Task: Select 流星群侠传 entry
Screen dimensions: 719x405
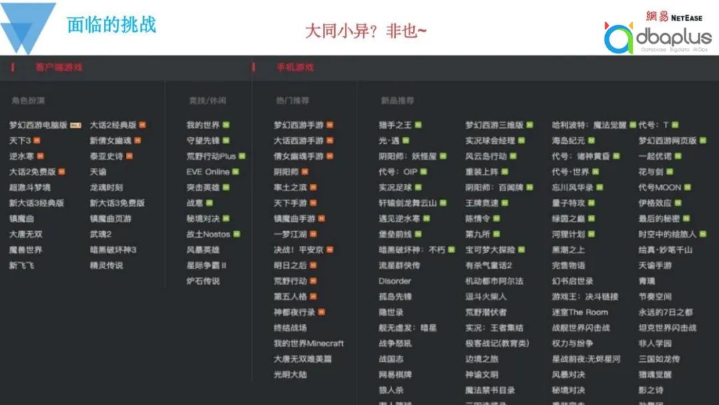Action: [399, 266]
